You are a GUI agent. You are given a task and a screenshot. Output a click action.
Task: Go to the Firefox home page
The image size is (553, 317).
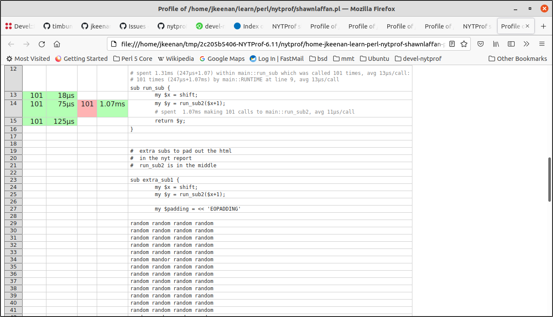pos(57,44)
